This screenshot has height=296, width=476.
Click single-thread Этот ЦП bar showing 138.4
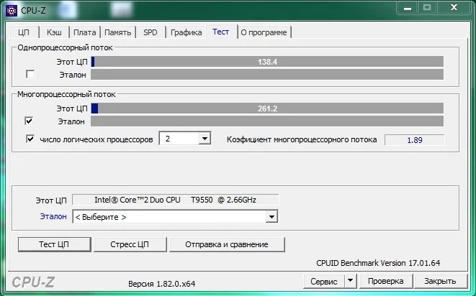pos(267,62)
